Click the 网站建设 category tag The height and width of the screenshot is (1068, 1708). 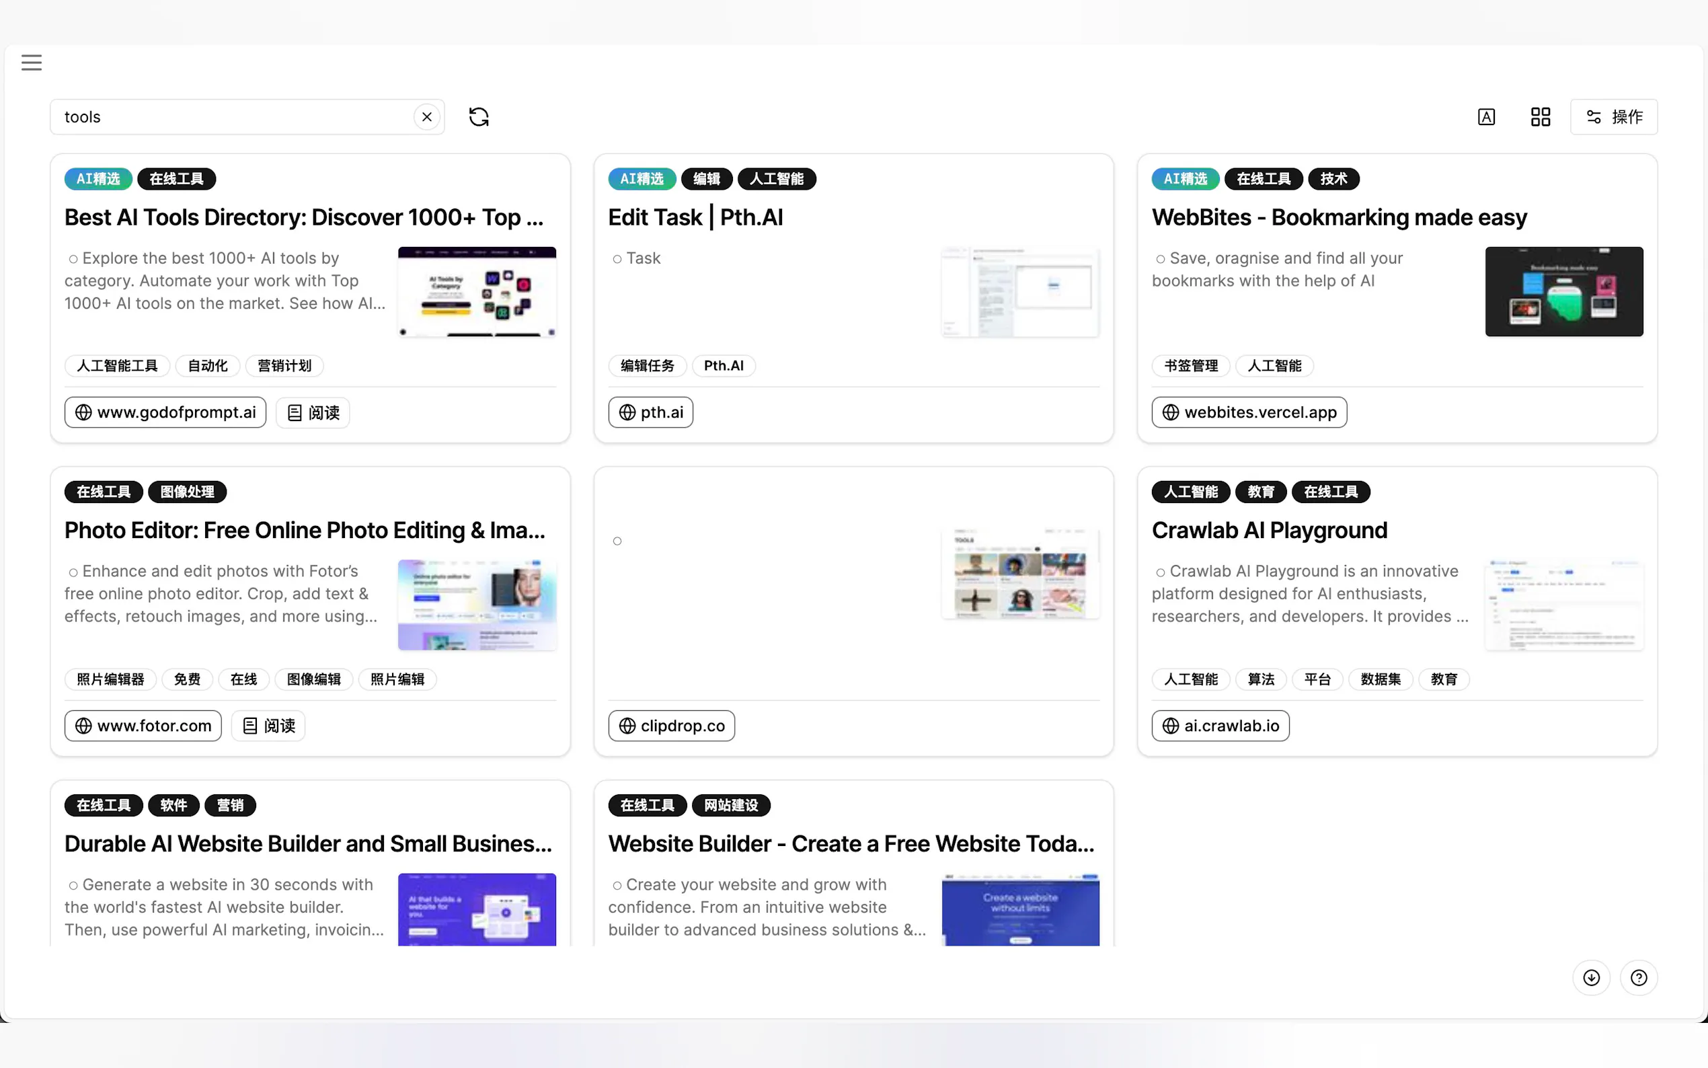[x=731, y=805]
